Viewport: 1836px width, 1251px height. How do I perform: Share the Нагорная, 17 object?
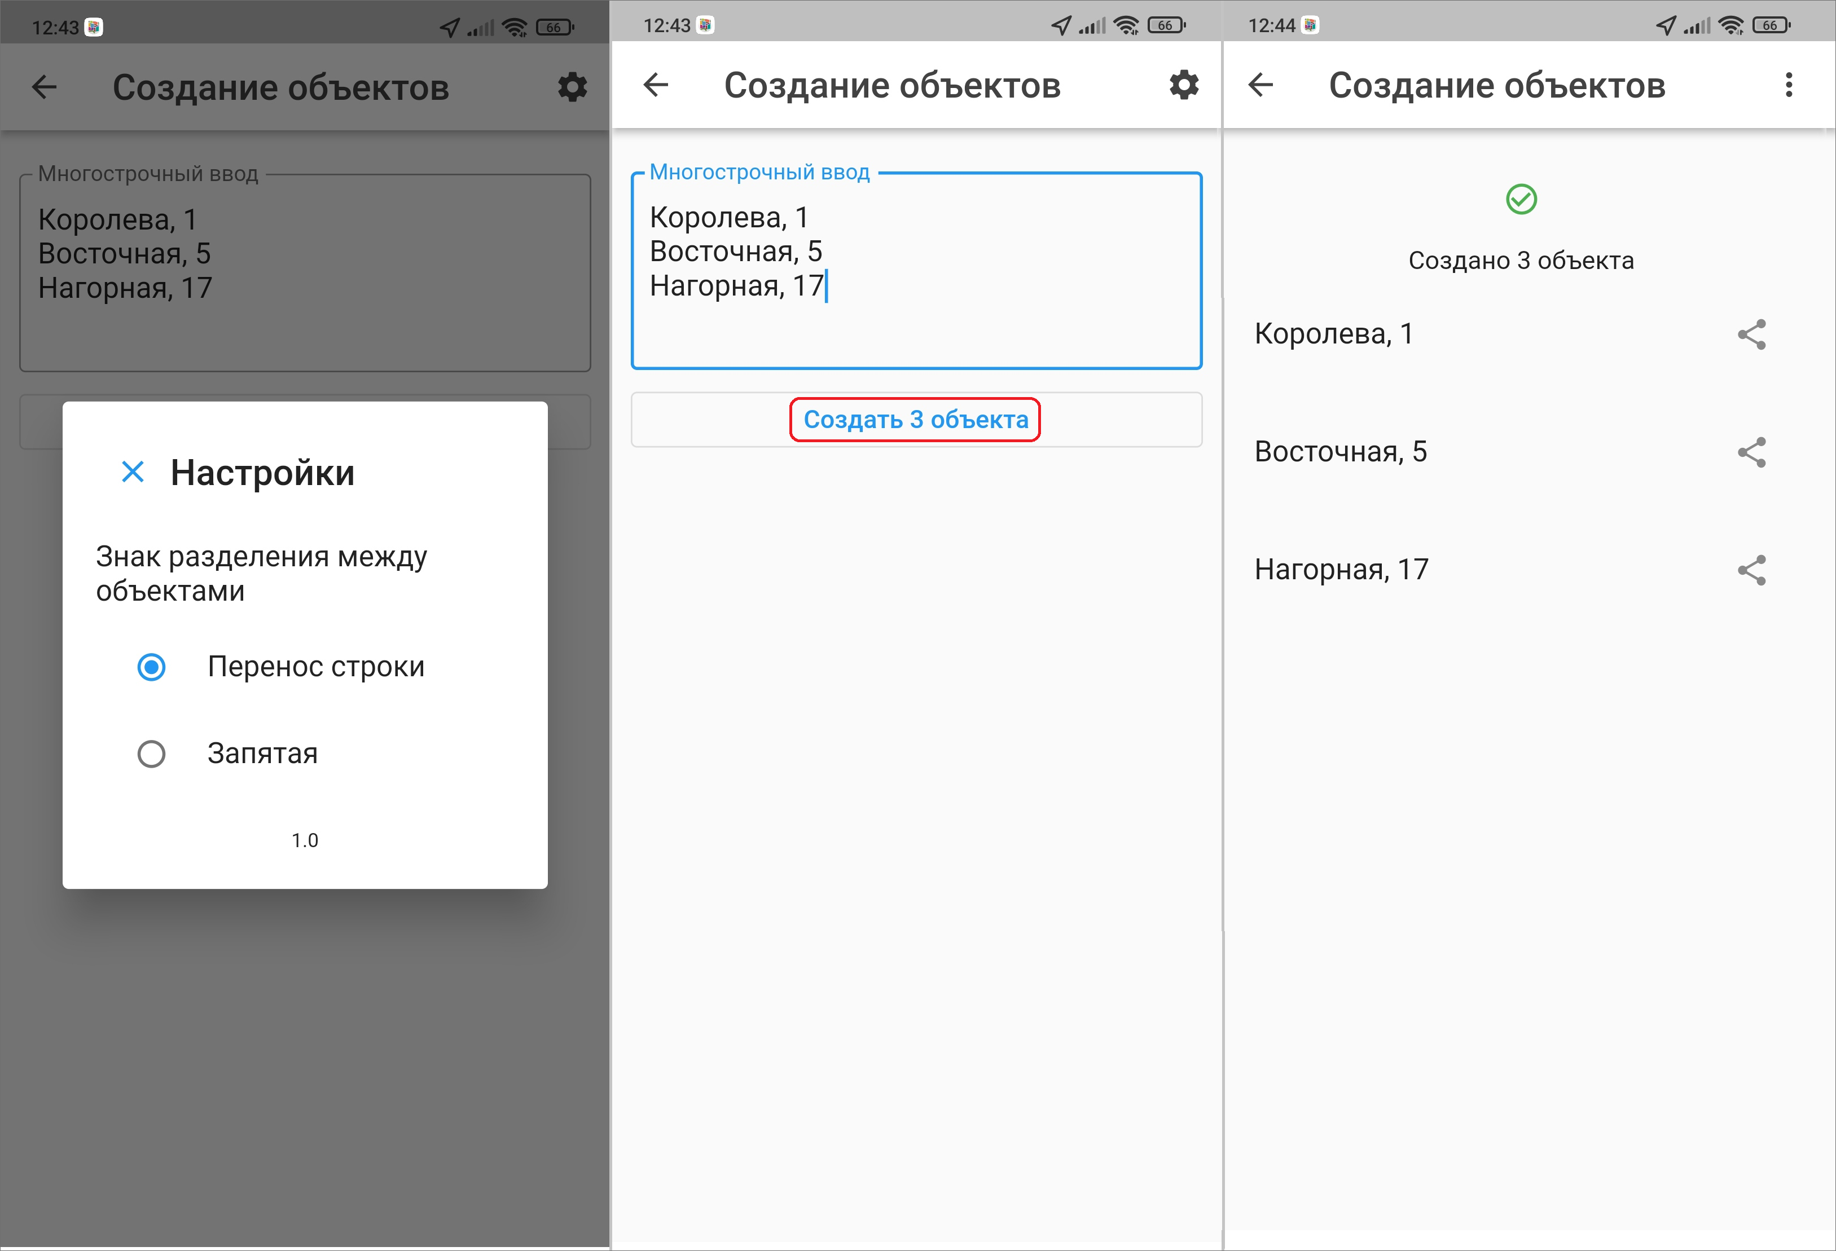point(1751,570)
